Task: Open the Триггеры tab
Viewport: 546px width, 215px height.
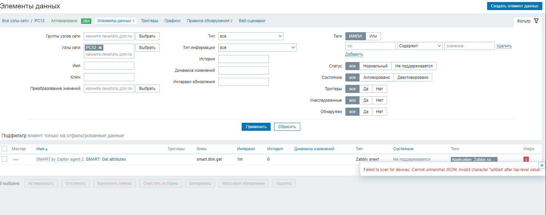Action: click(x=149, y=21)
